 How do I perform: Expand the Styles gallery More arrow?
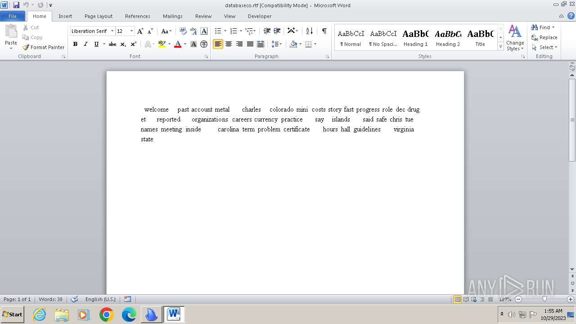(x=500, y=46)
